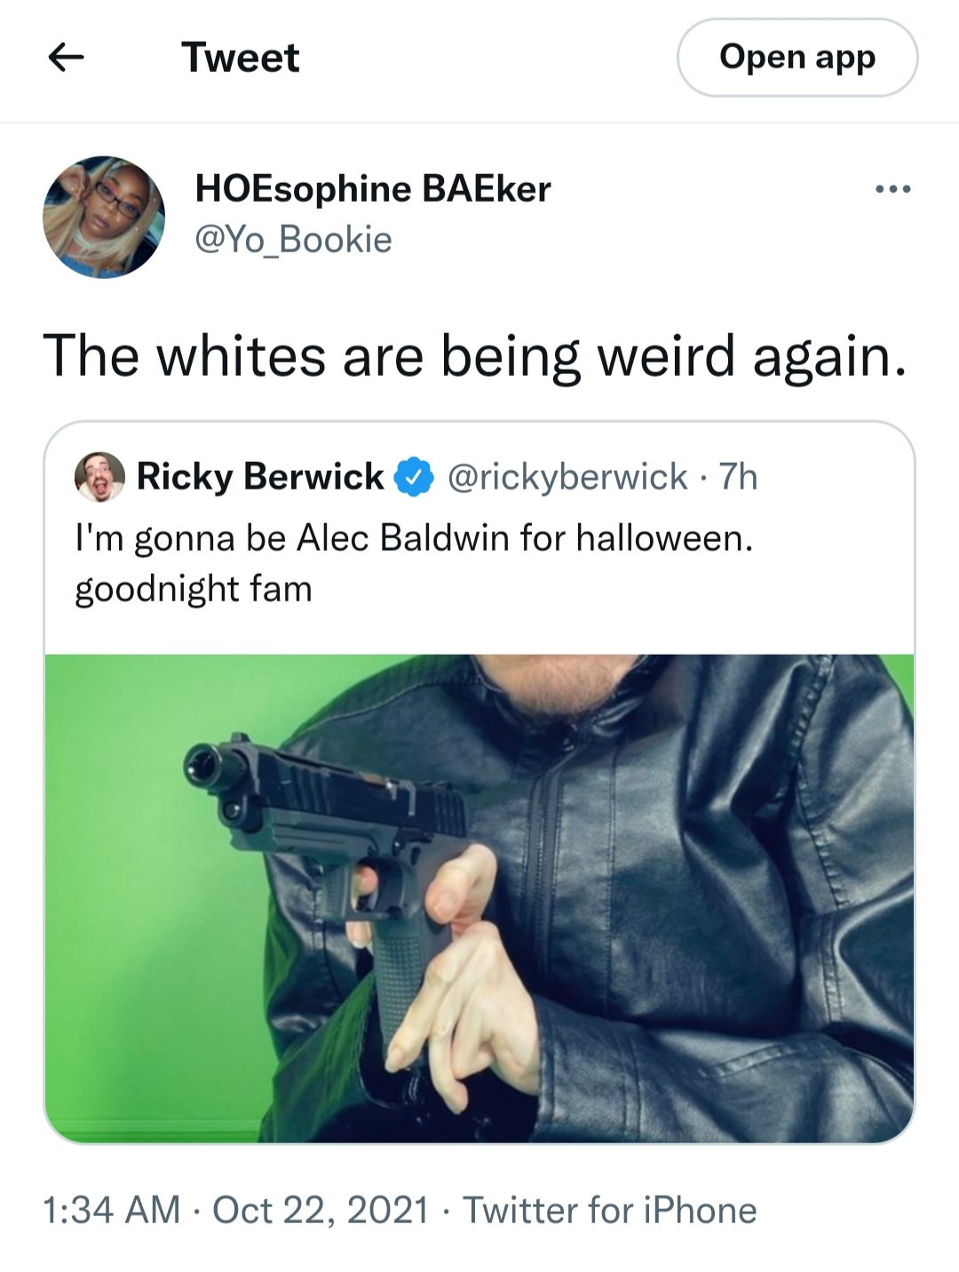Open the quoted tweet photo

pyautogui.click(x=479, y=899)
